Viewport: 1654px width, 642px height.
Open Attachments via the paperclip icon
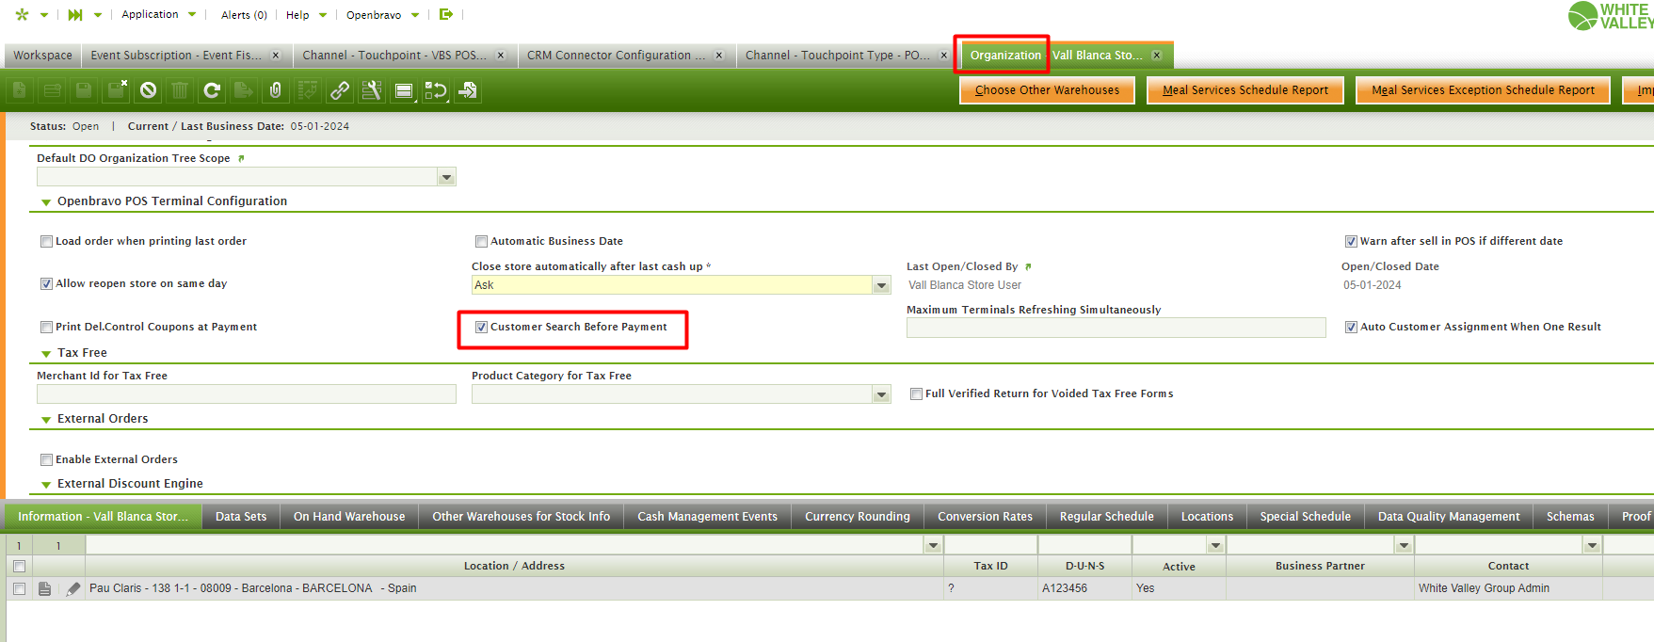tap(276, 90)
